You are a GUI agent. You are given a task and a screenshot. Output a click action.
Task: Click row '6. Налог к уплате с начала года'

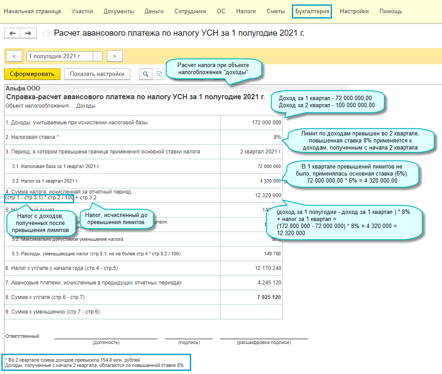pos(113,268)
